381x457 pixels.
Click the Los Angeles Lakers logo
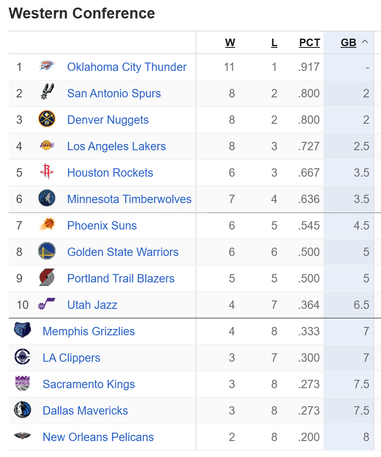[x=47, y=146]
